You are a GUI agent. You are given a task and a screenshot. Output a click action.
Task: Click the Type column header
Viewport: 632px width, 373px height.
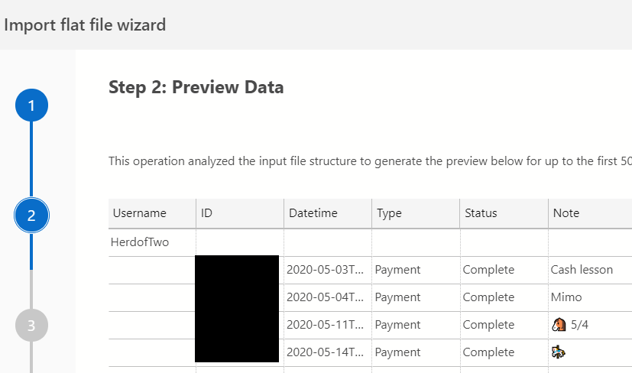(x=389, y=213)
